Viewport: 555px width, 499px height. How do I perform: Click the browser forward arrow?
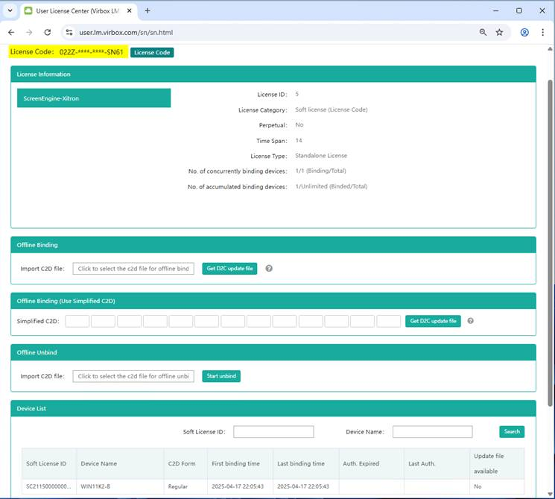tap(29, 32)
